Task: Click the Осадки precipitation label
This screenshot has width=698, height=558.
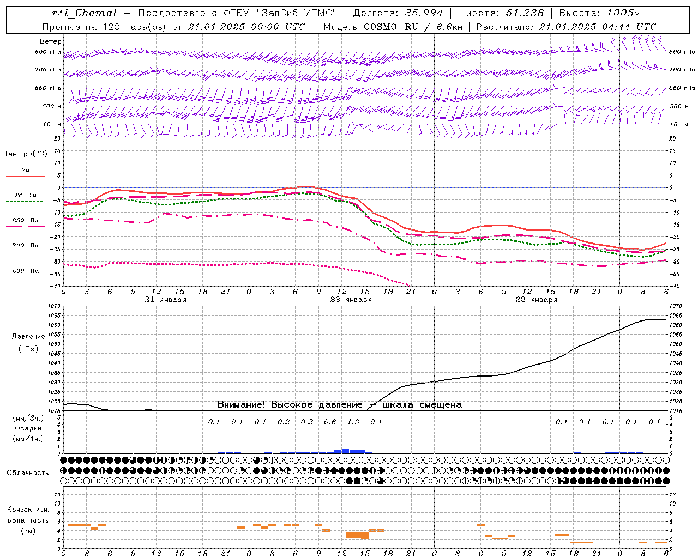Action: coord(28,428)
